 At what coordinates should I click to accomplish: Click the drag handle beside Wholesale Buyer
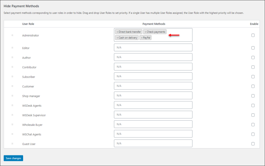12,125
